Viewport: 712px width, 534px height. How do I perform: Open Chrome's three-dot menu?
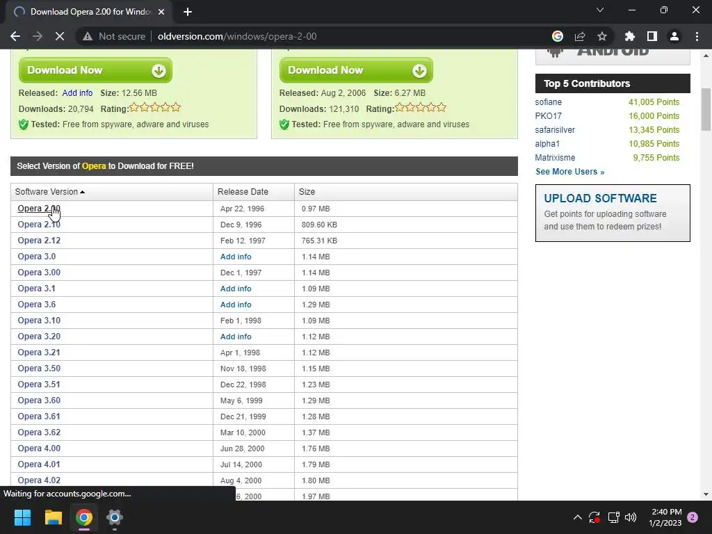[x=697, y=36]
